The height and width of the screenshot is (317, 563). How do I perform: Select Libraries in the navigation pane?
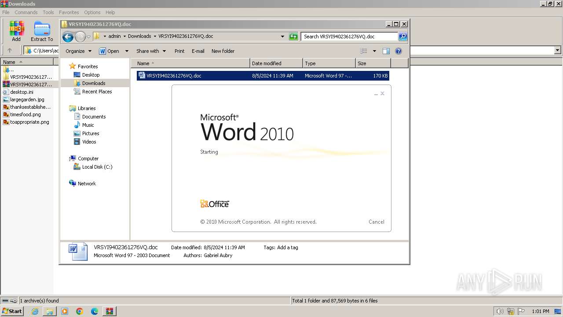(x=87, y=108)
